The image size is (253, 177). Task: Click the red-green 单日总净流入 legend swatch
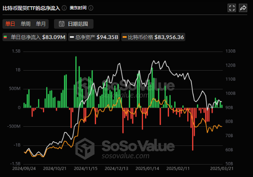tap(5, 37)
